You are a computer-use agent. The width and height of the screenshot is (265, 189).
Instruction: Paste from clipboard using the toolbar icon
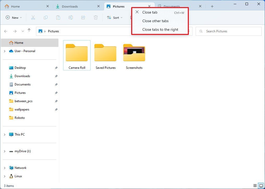[x=58, y=17]
